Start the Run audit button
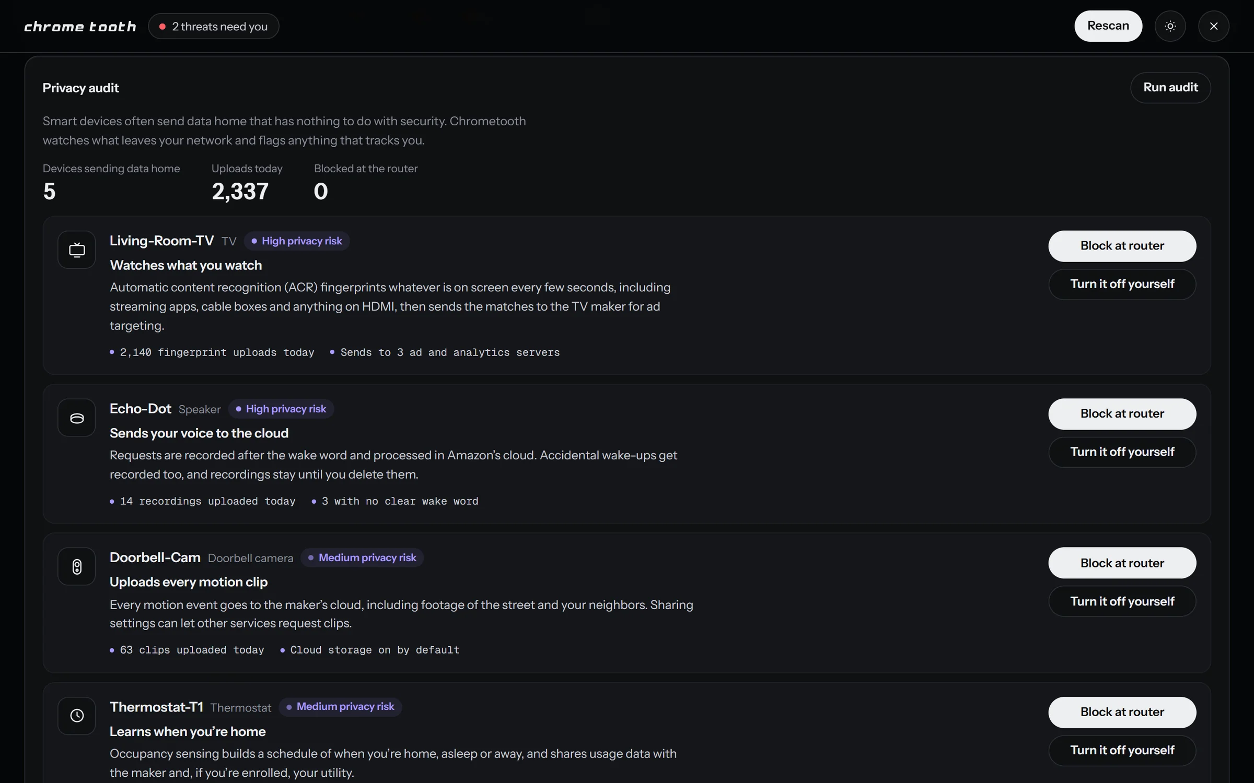 [x=1170, y=88]
